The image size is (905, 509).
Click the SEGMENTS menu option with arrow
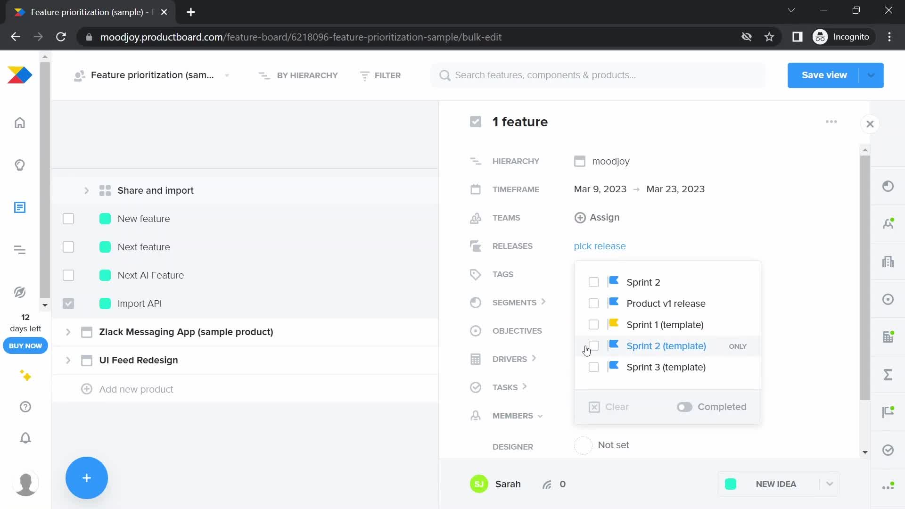(519, 303)
